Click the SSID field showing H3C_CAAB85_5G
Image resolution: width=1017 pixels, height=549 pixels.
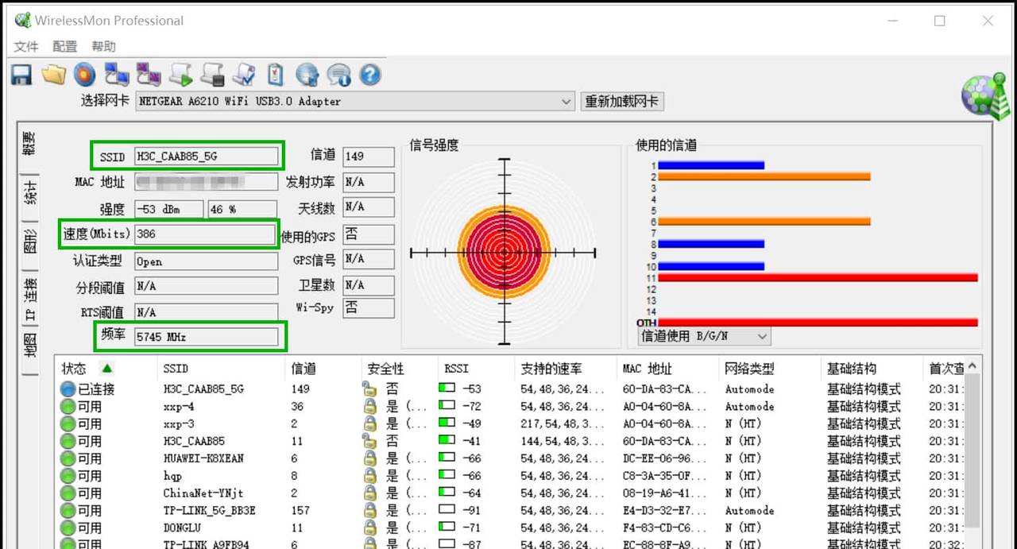pyautogui.click(x=207, y=157)
